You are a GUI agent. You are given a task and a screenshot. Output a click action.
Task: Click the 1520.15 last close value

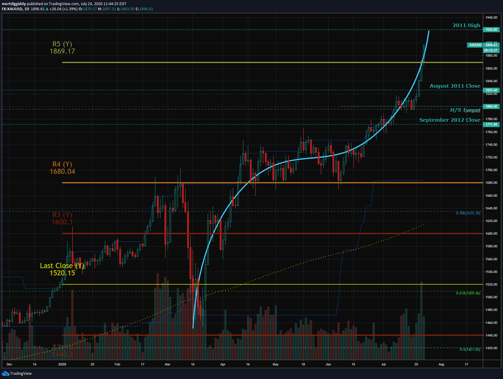[x=62, y=273]
